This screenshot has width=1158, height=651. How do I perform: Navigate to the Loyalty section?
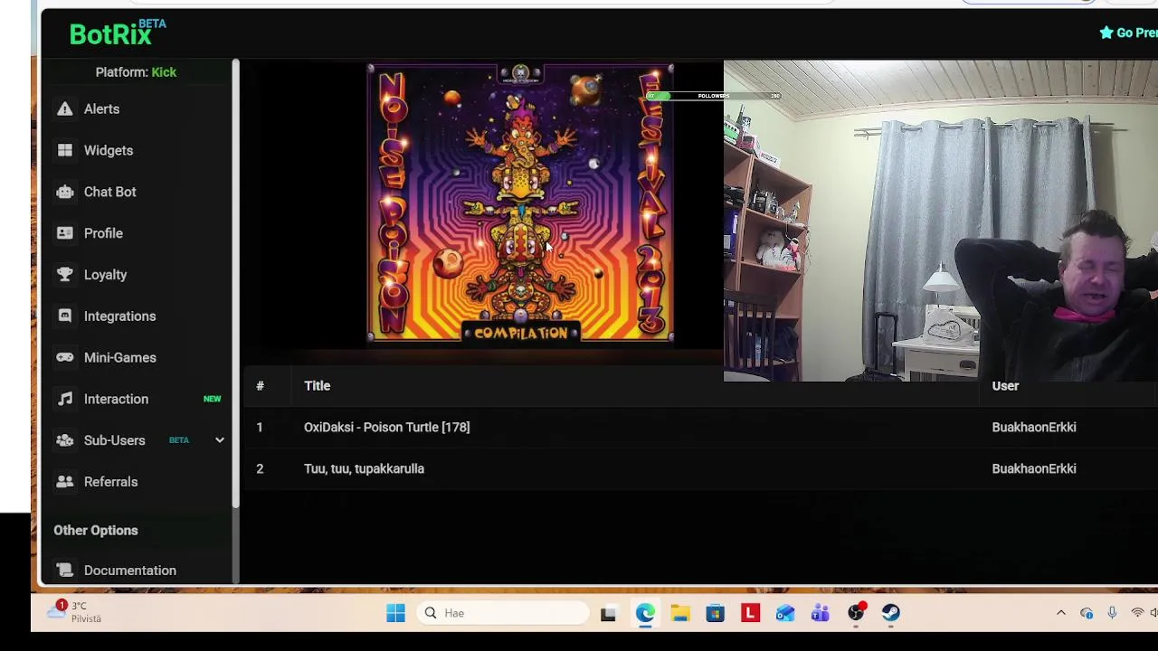106,275
